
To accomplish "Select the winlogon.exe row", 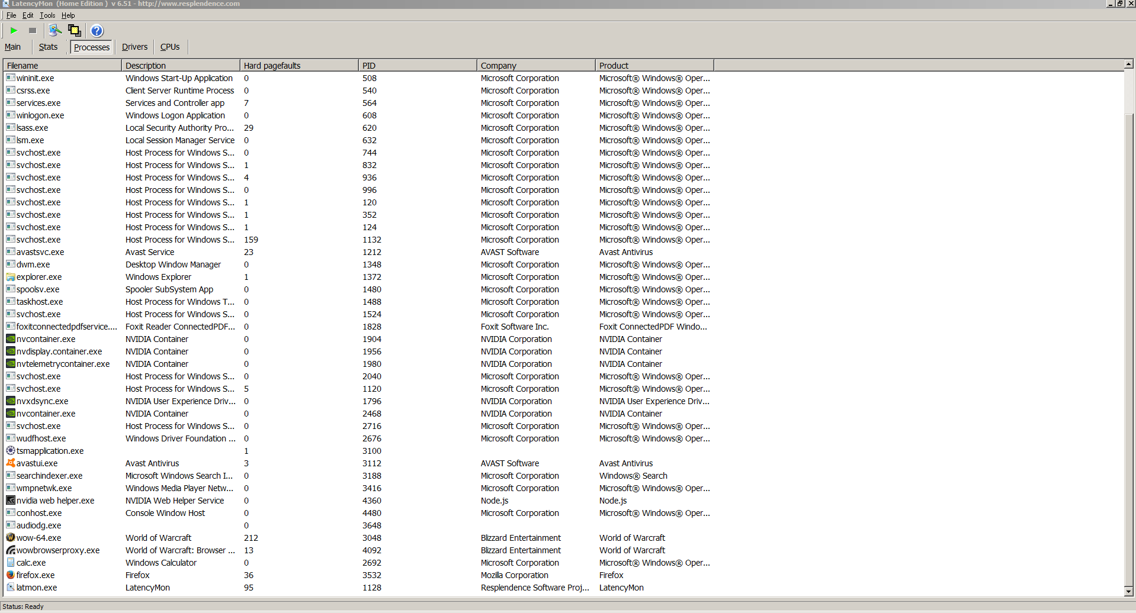I will tap(359, 115).
